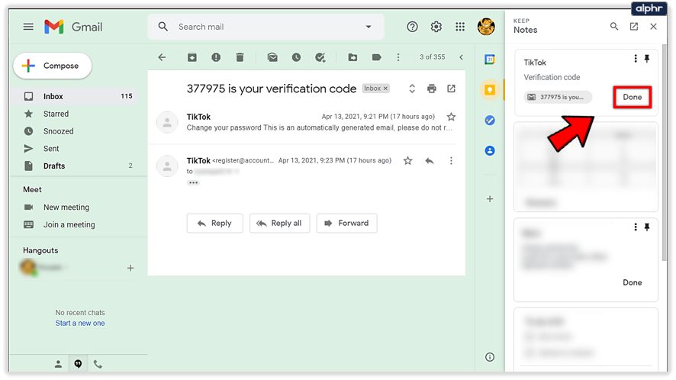Screen dimensions: 676x380
Task: Click the Gmail logo
Action: [73, 27]
